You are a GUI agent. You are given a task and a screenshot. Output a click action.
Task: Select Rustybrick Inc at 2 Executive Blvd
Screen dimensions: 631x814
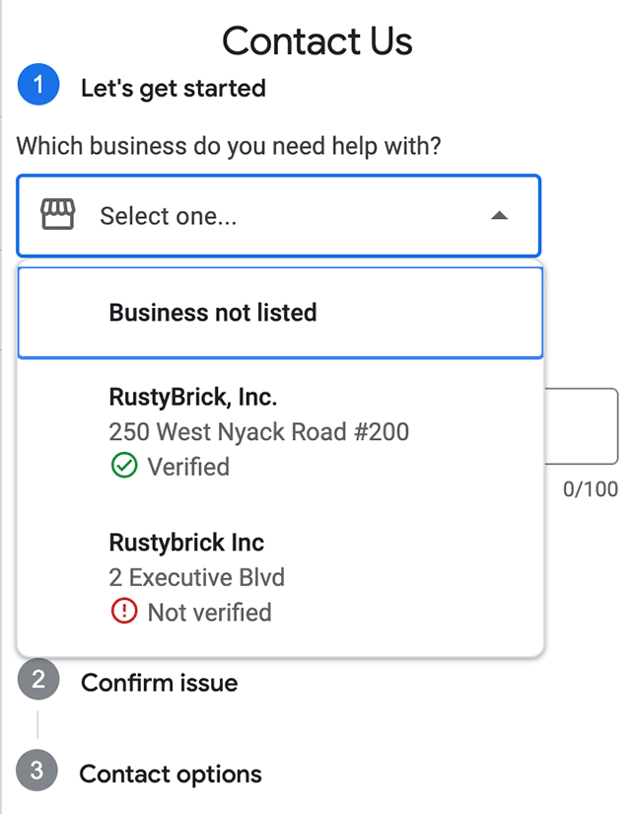pos(280,577)
